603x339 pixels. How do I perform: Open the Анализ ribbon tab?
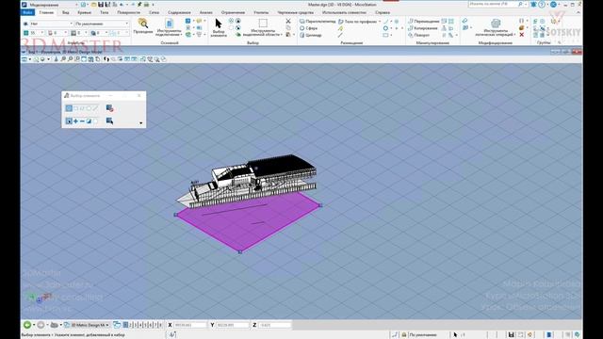click(x=205, y=12)
